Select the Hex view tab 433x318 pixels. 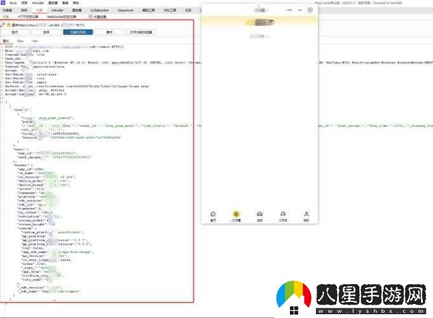click(35, 41)
